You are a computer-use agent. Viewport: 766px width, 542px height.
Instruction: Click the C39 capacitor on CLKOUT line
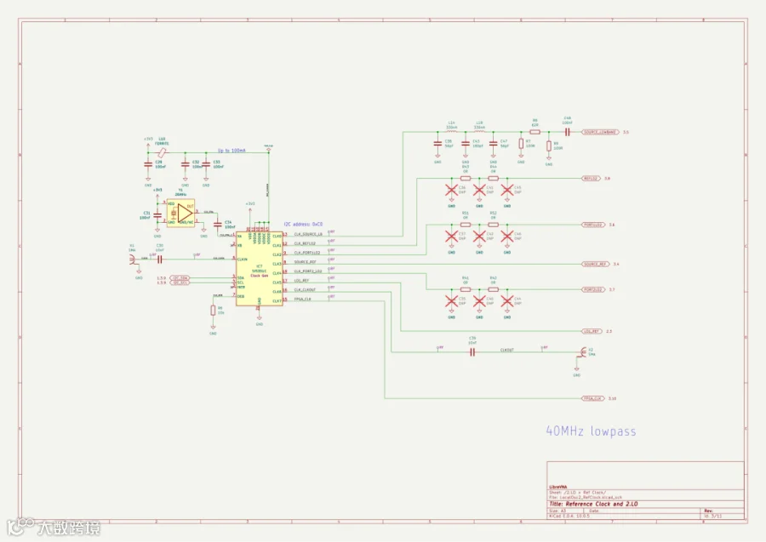click(x=472, y=352)
